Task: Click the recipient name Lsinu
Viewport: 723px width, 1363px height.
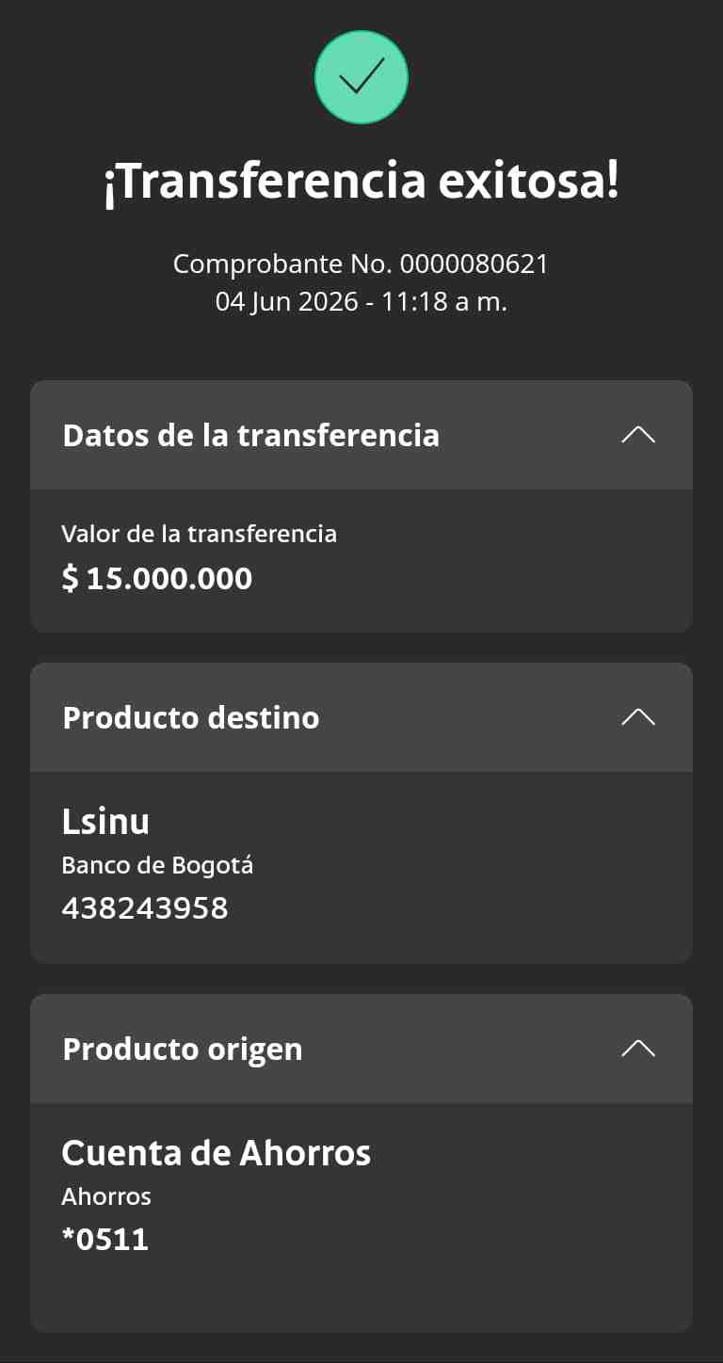Action: pos(105,822)
